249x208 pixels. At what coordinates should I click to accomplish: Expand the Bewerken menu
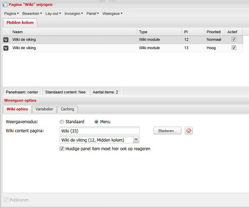pos(32,14)
